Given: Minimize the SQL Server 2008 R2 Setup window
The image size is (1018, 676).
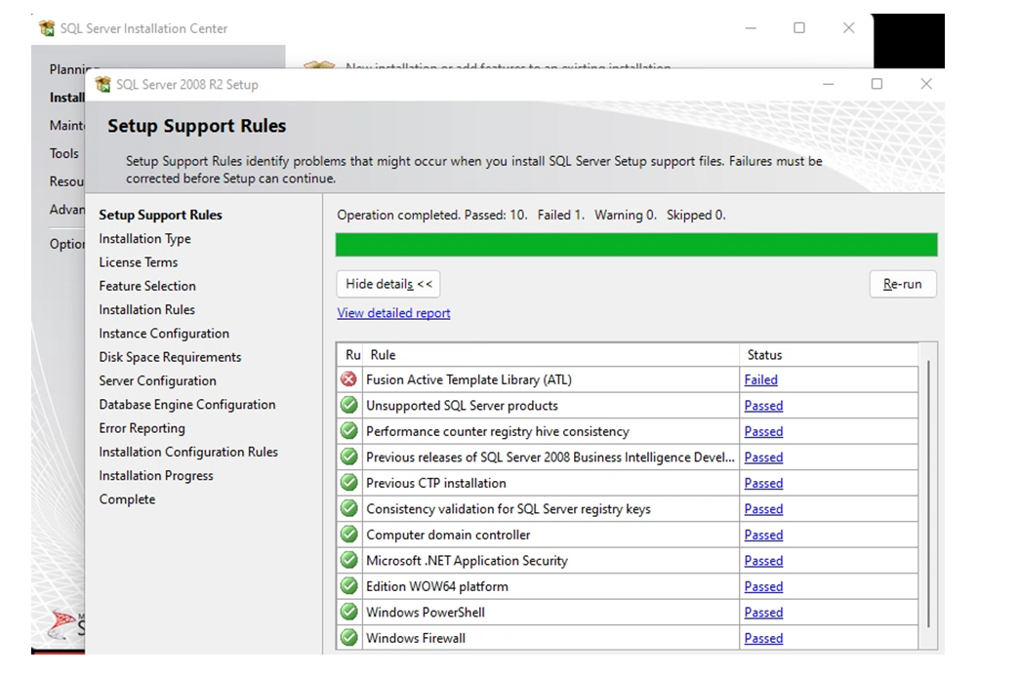Looking at the screenshot, I should (x=829, y=84).
